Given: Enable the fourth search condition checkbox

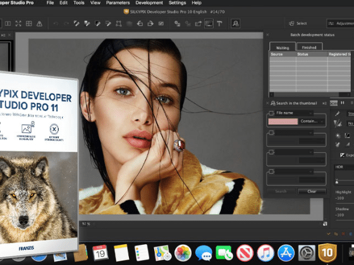Looking at the screenshot, I should (x=271, y=172).
